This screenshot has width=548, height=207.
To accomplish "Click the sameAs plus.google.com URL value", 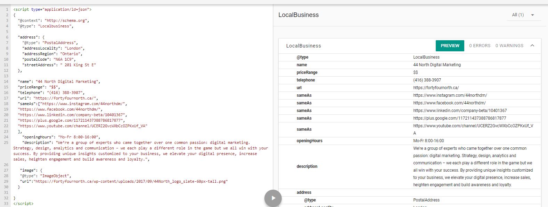I will click(459, 118).
